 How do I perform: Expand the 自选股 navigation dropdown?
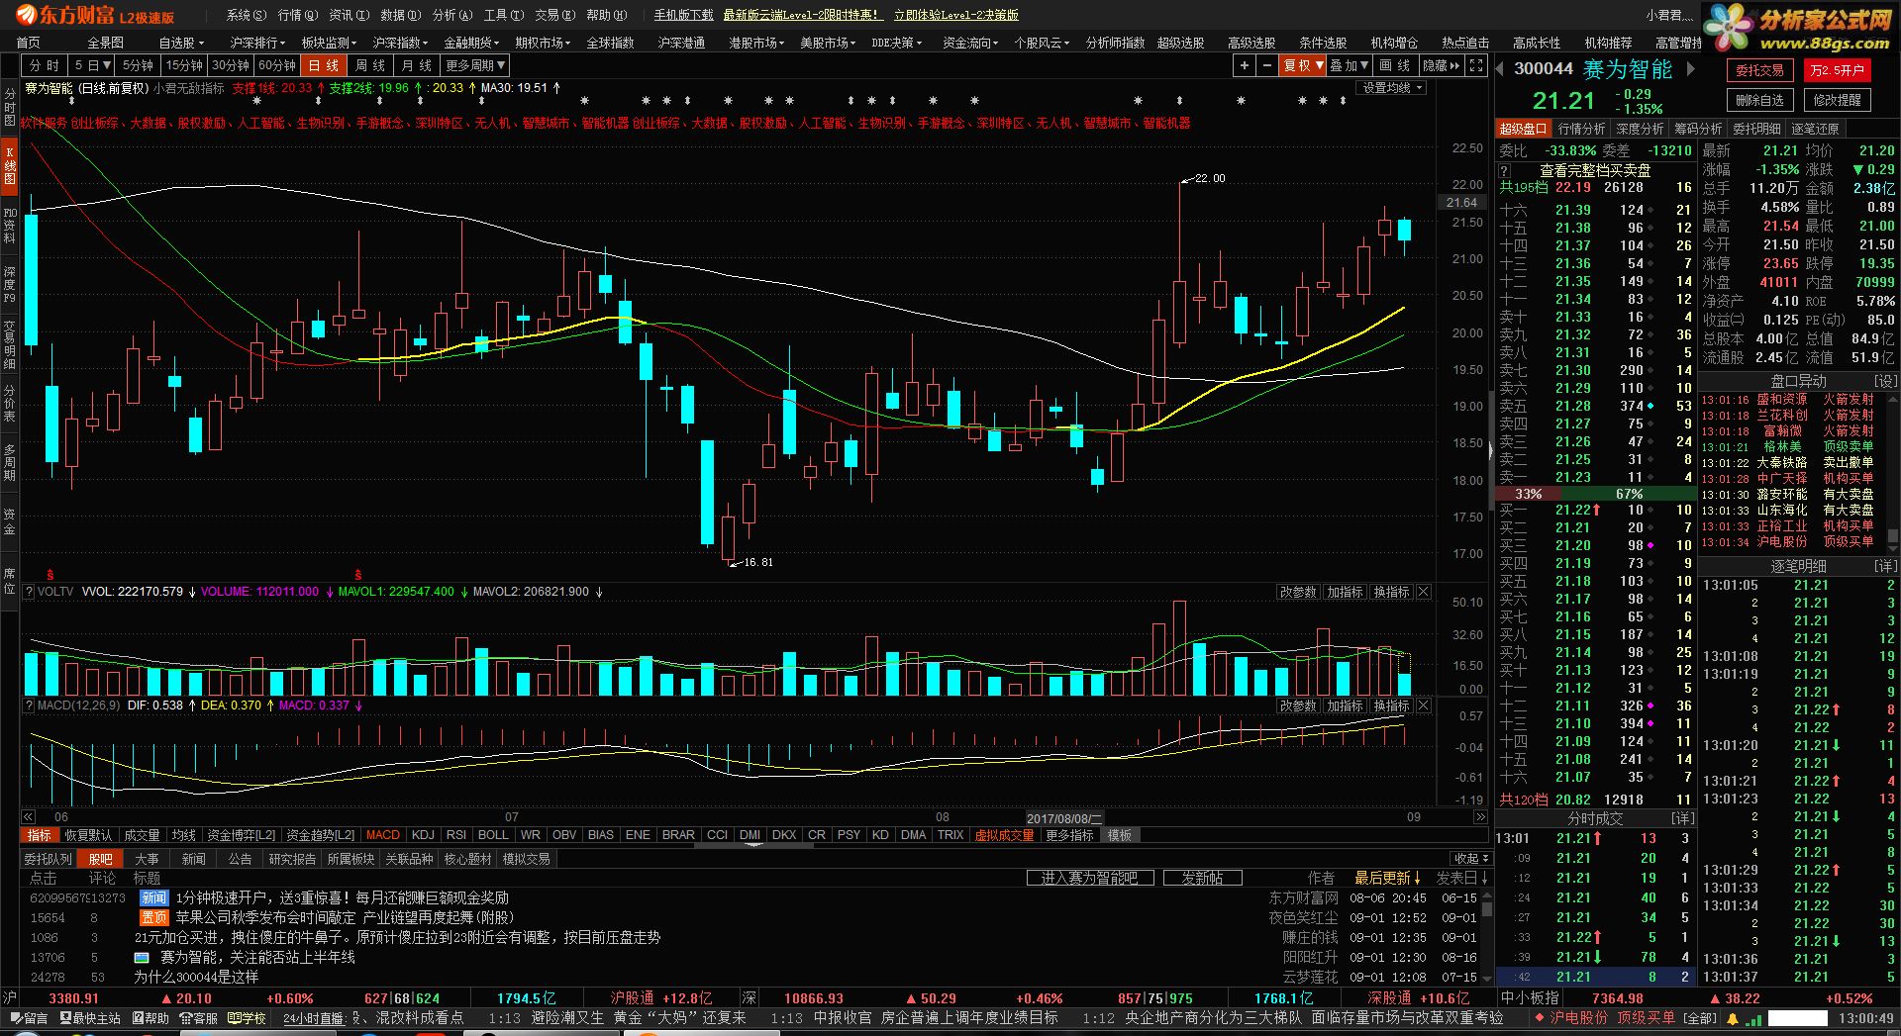[x=181, y=43]
